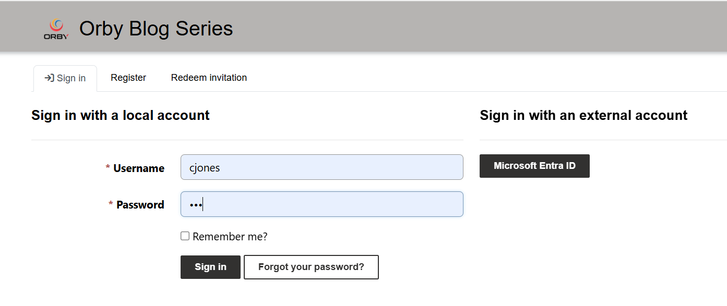The image size is (727, 306).
Task: Click the 'Sign in with an external account' heading
Action: 583,115
